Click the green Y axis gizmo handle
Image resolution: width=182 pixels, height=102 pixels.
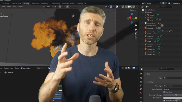coord(136,18)
